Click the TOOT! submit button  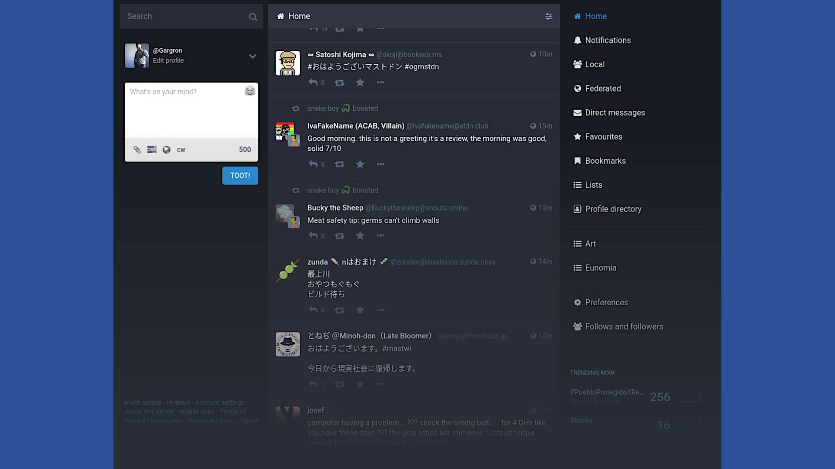[240, 175]
